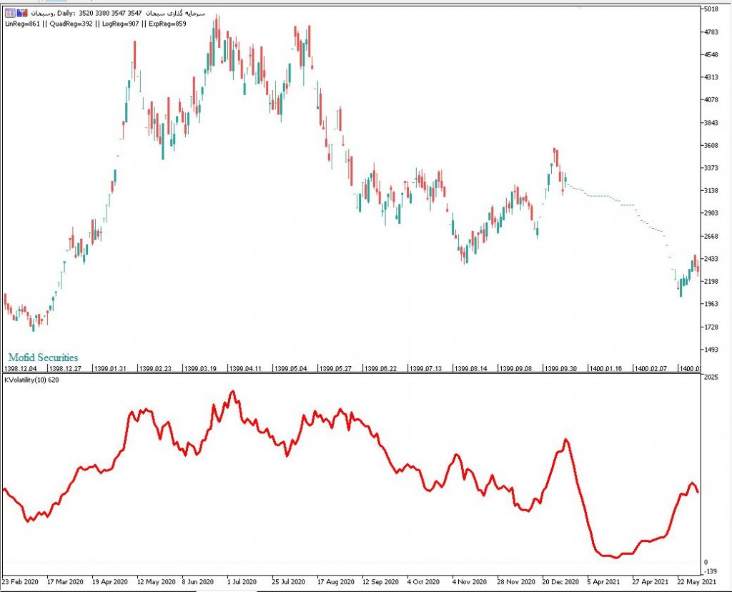Click price level 4313 on the price axis
732x592 pixels.
(711, 77)
